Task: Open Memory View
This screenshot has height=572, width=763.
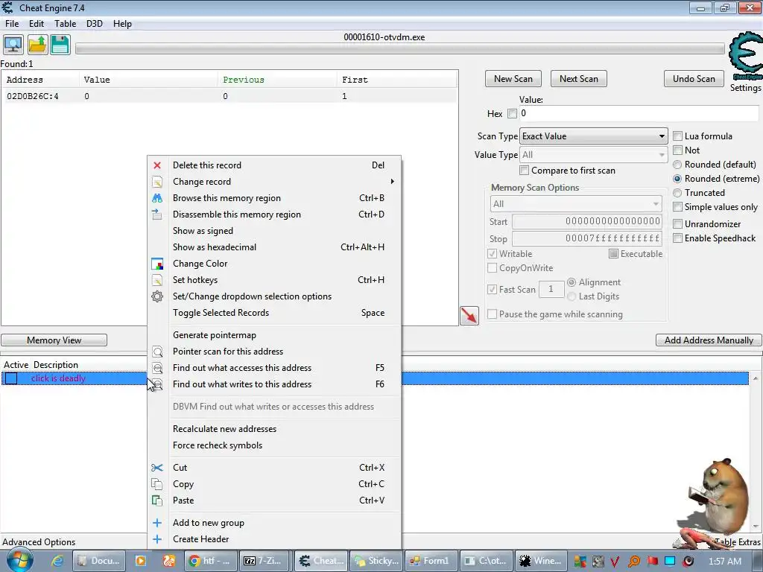Action: click(54, 340)
